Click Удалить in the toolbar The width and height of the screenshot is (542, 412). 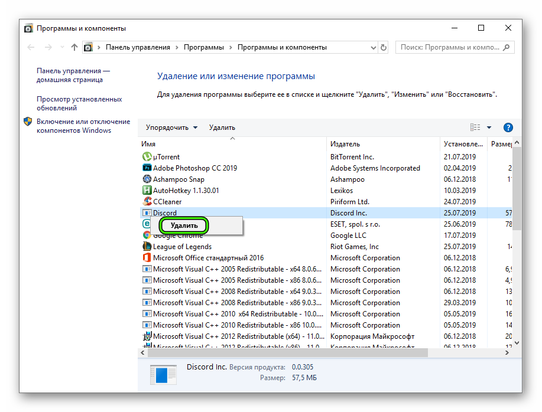(222, 127)
